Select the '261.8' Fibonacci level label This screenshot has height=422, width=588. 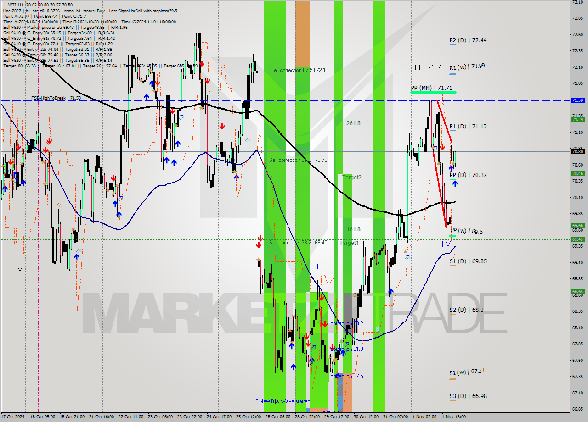[x=353, y=123]
